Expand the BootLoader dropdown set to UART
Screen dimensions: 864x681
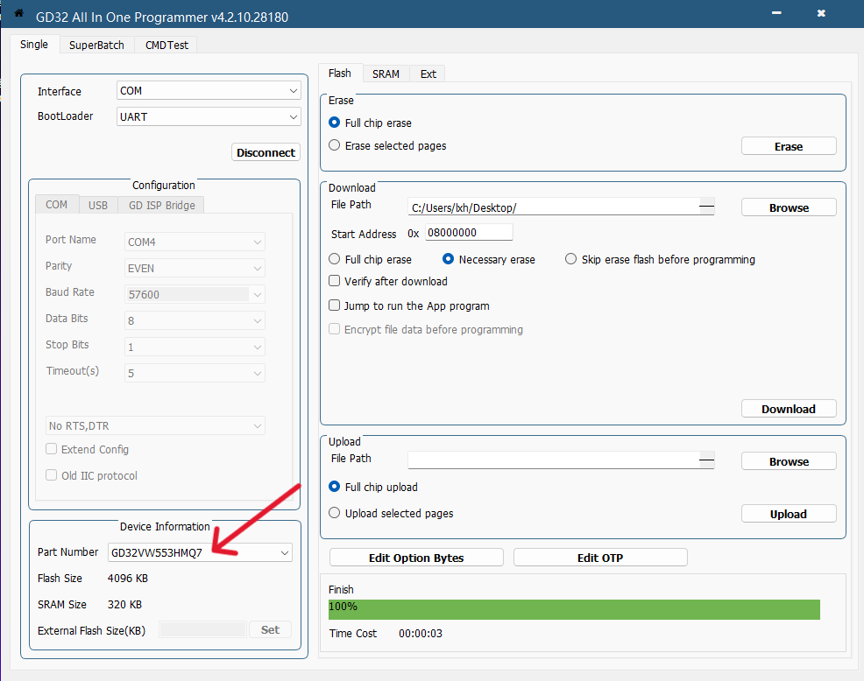click(209, 116)
